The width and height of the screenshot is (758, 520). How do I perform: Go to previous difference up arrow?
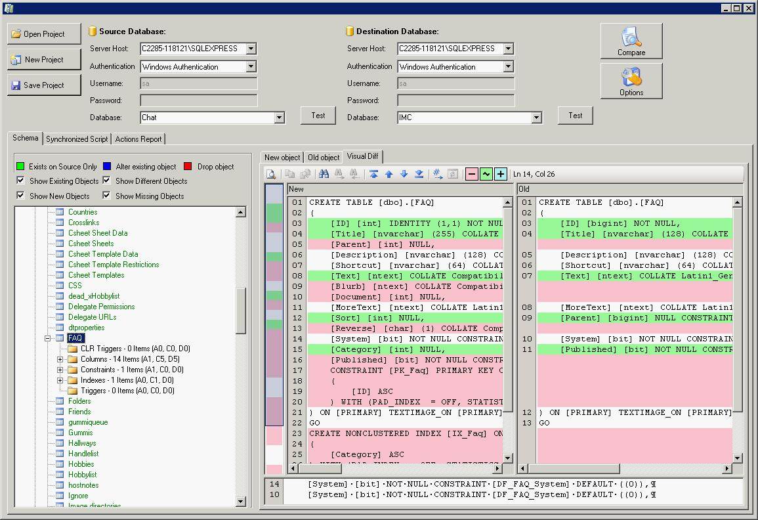(389, 174)
